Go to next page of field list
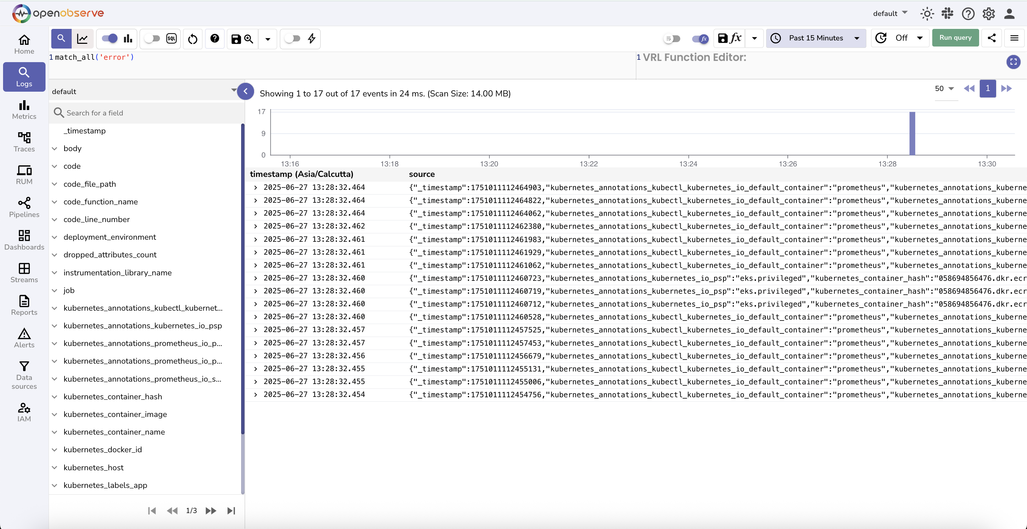The image size is (1027, 529). click(211, 511)
